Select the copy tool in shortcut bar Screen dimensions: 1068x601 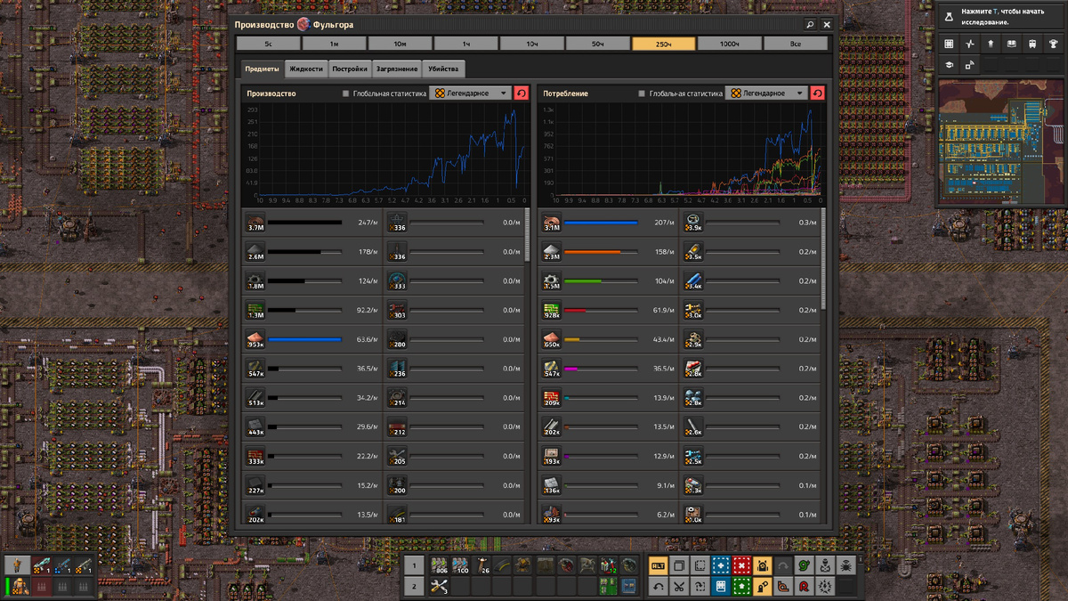tap(679, 565)
